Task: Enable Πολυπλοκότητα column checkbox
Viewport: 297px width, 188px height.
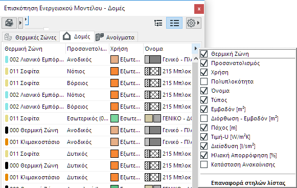Action: 204,81
